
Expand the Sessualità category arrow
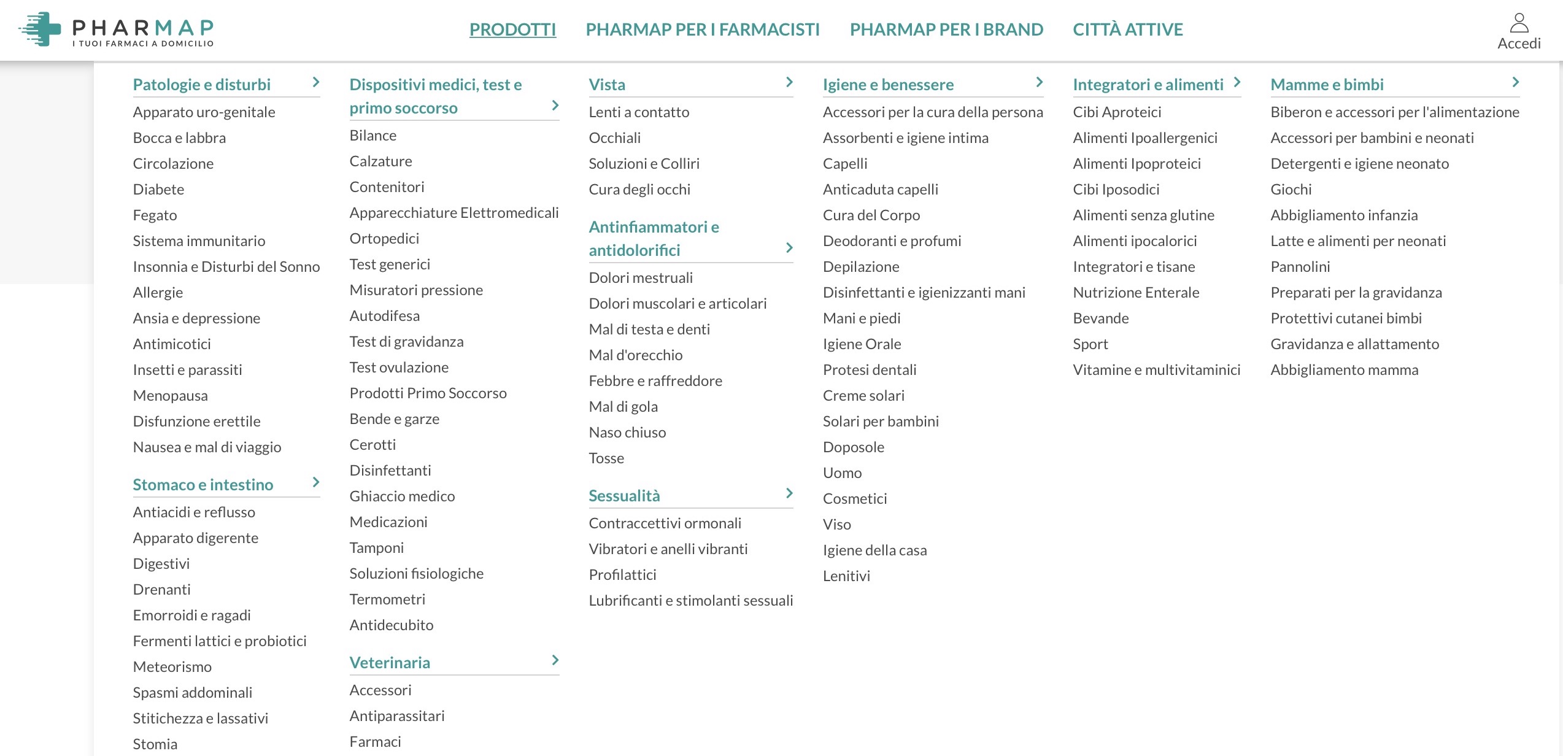click(789, 492)
